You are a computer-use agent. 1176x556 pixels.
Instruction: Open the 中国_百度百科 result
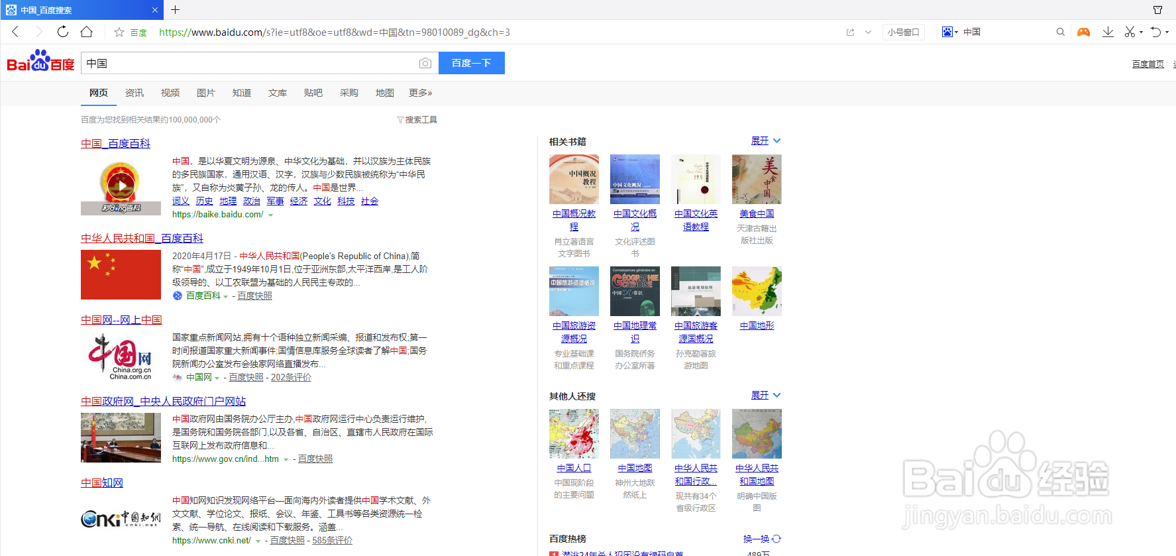click(115, 144)
